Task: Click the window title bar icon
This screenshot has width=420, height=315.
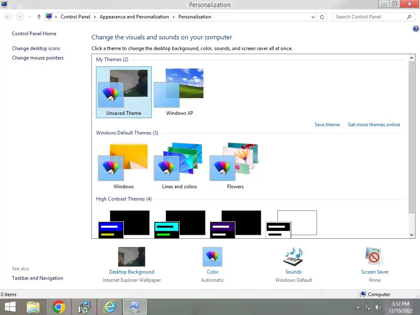Action: coord(4,4)
